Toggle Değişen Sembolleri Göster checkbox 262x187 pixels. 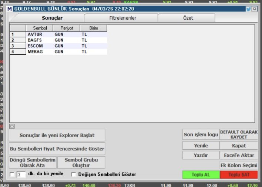point(74,174)
